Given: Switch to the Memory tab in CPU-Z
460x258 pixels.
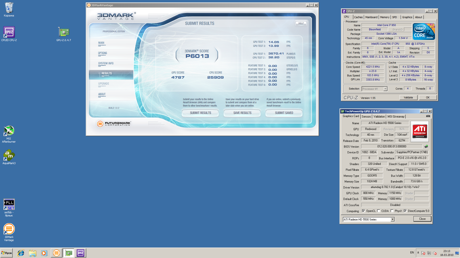Looking at the screenshot, I should pos(385,17).
